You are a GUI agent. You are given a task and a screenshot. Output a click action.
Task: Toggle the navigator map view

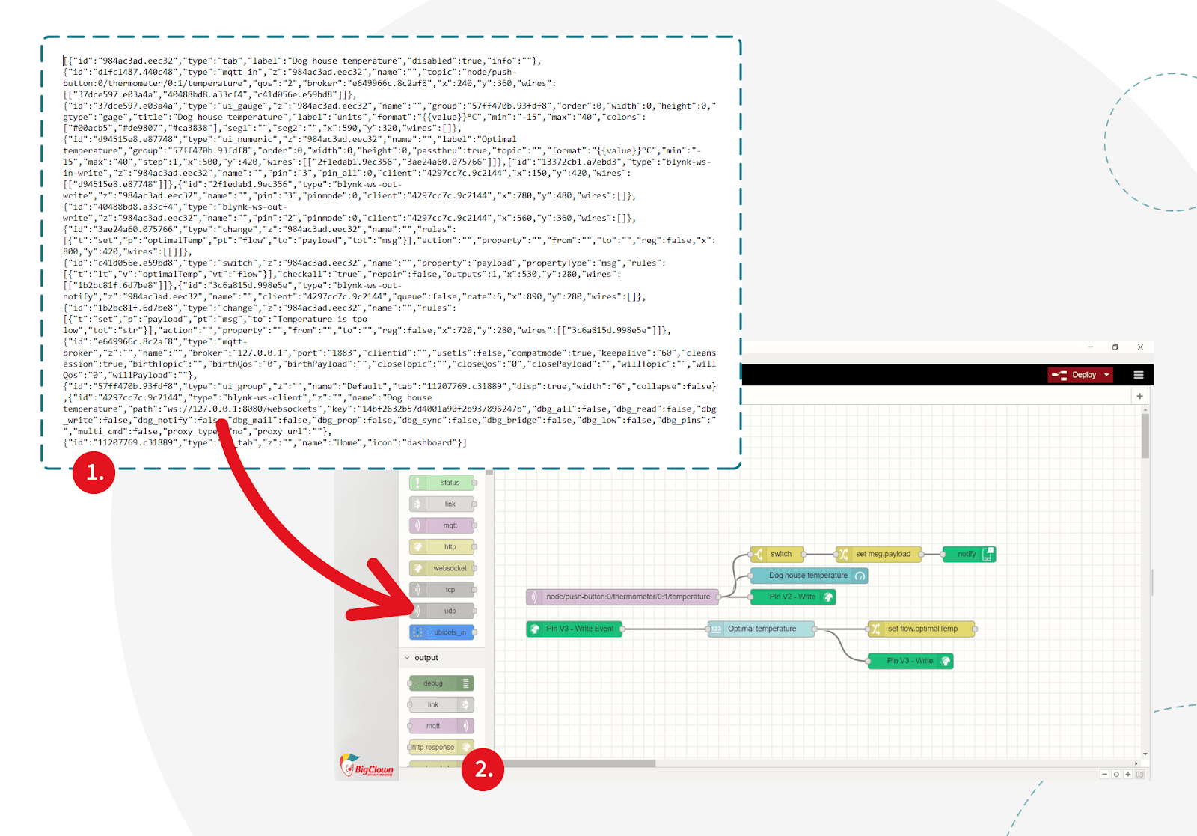(1140, 775)
